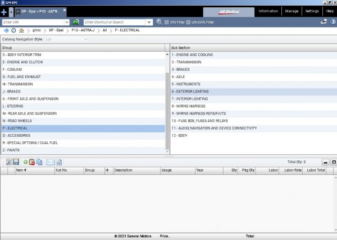Viewport: 337px width, 240px height.
Task: Click the green vehicle lookup icon
Action: [76, 22]
